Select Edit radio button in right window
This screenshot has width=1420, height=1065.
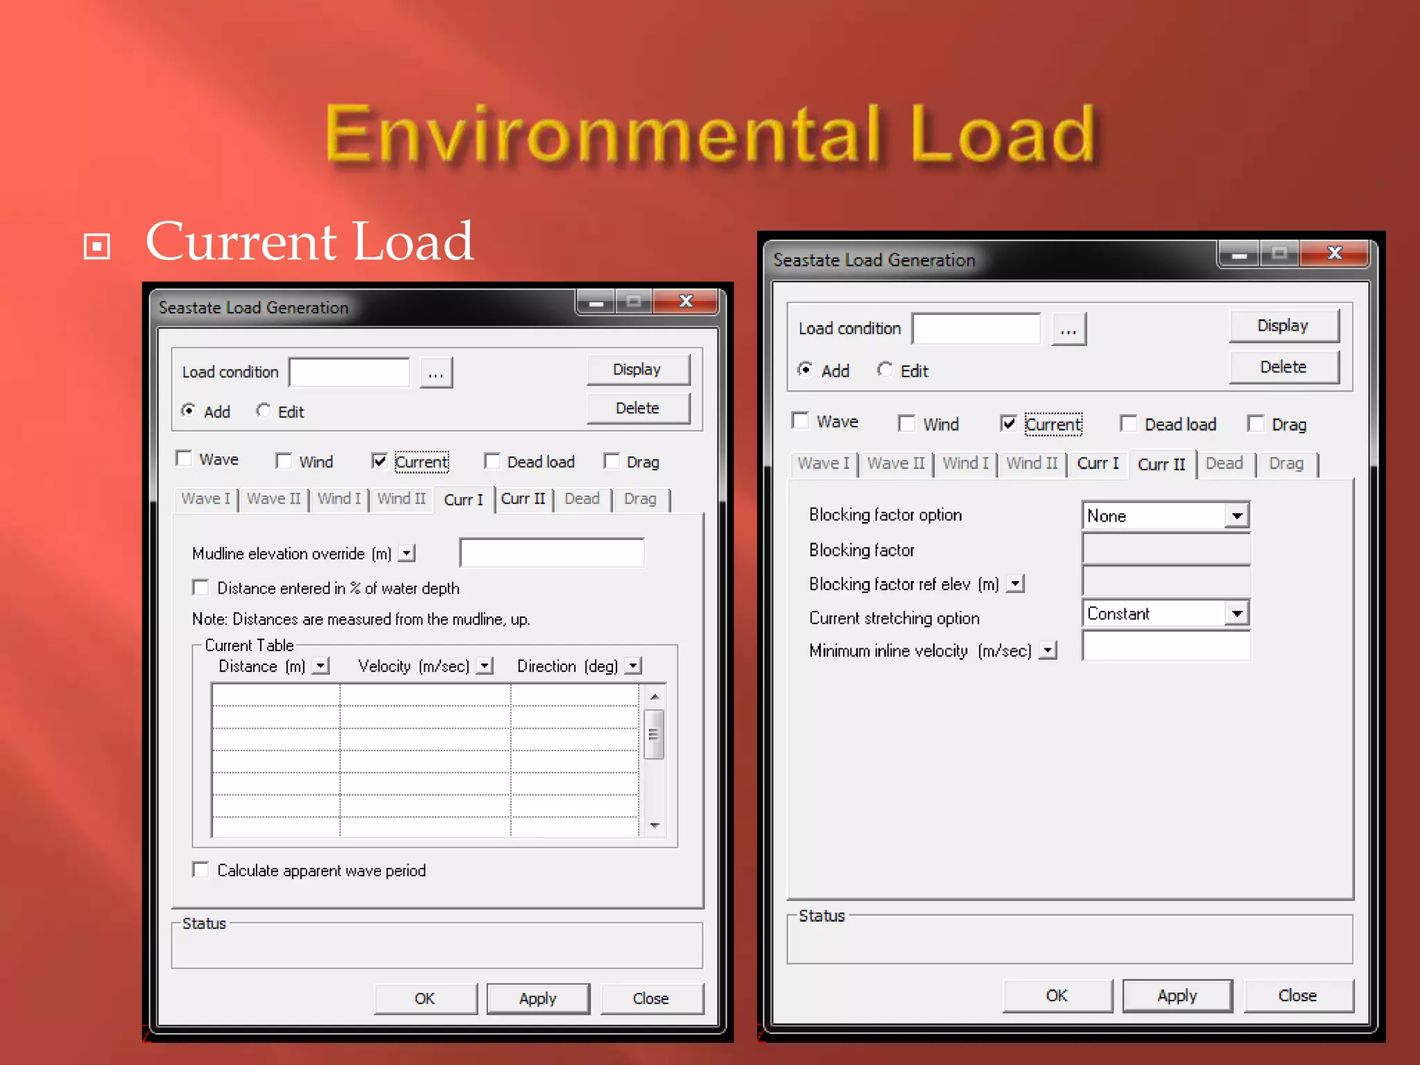(x=884, y=370)
